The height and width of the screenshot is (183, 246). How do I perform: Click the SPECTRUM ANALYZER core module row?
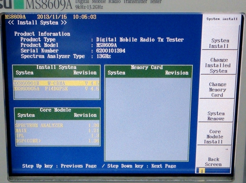pos(58,125)
